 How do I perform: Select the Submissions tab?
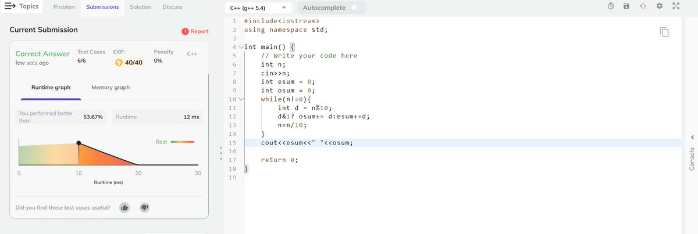[102, 7]
